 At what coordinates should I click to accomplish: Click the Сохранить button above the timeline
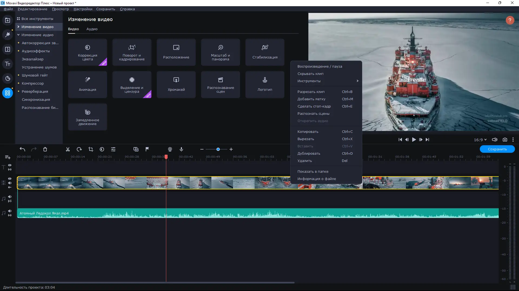(x=497, y=149)
